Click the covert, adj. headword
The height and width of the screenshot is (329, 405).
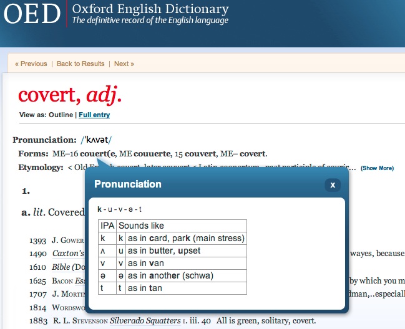pos(70,95)
